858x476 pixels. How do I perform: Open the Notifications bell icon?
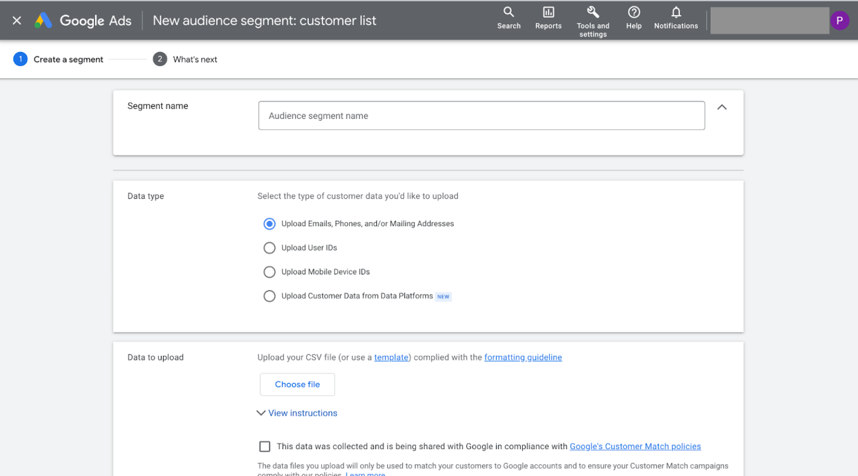pos(676,12)
